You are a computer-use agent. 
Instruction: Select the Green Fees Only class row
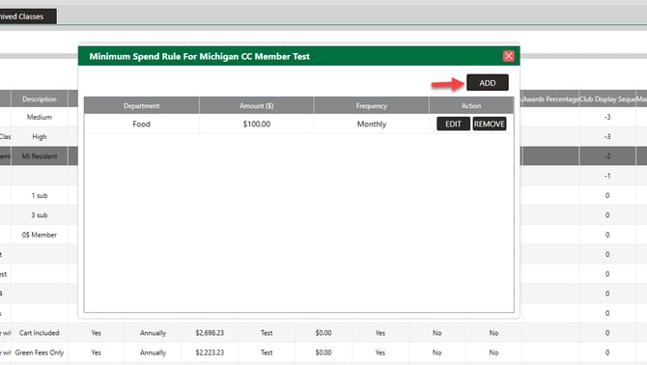click(323, 352)
